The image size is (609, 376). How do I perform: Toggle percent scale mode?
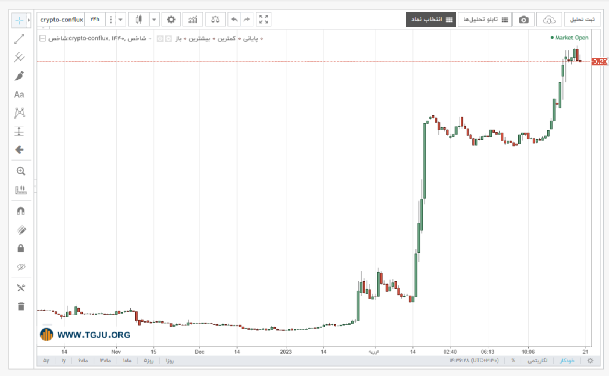tap(513, 361)
